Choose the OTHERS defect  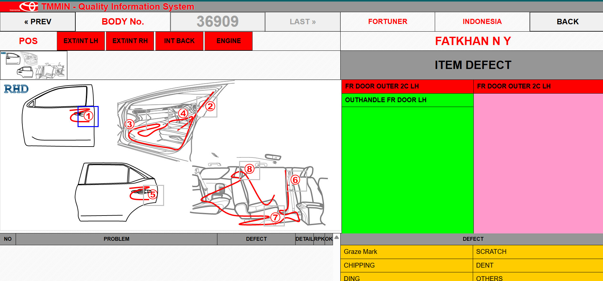click(538, 277)
